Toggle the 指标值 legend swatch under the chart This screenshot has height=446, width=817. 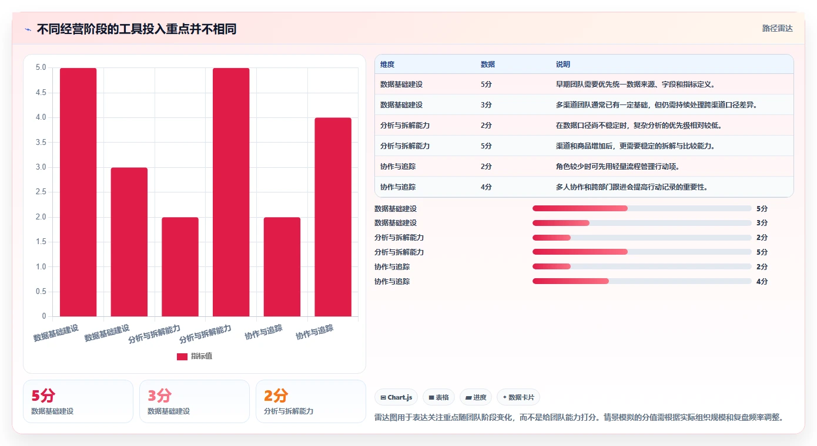point(182,356)
